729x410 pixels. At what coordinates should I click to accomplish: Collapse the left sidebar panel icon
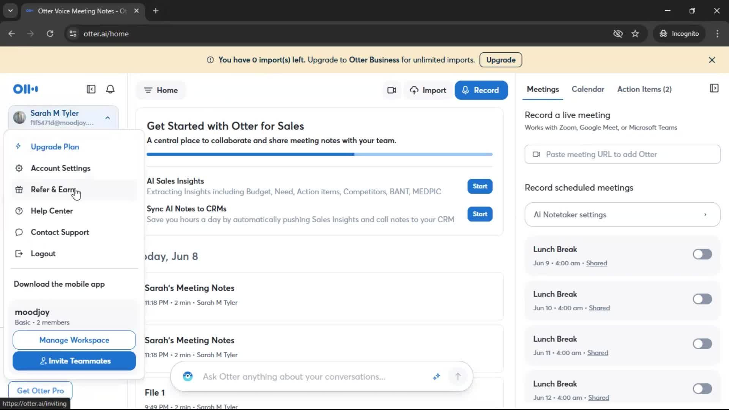coord(91,89)
